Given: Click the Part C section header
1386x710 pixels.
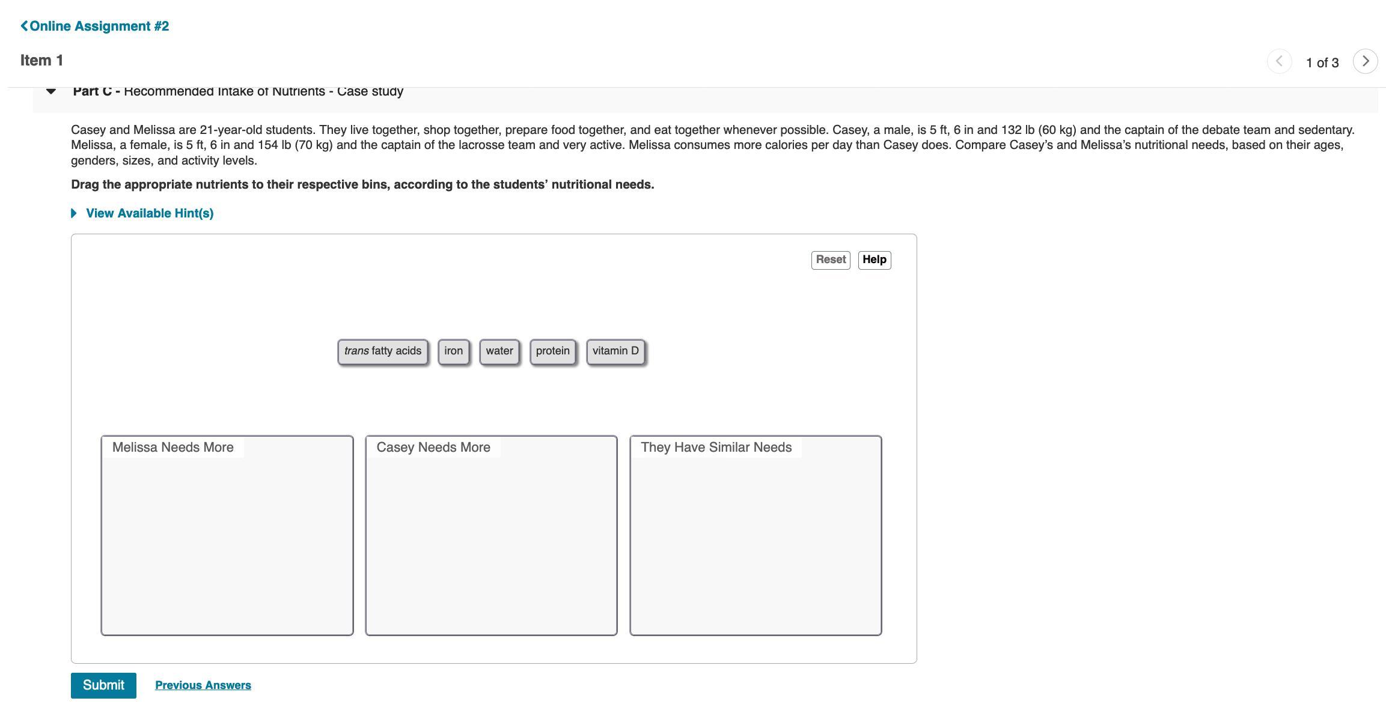Looking at the screenshot, I should (238, 91).
